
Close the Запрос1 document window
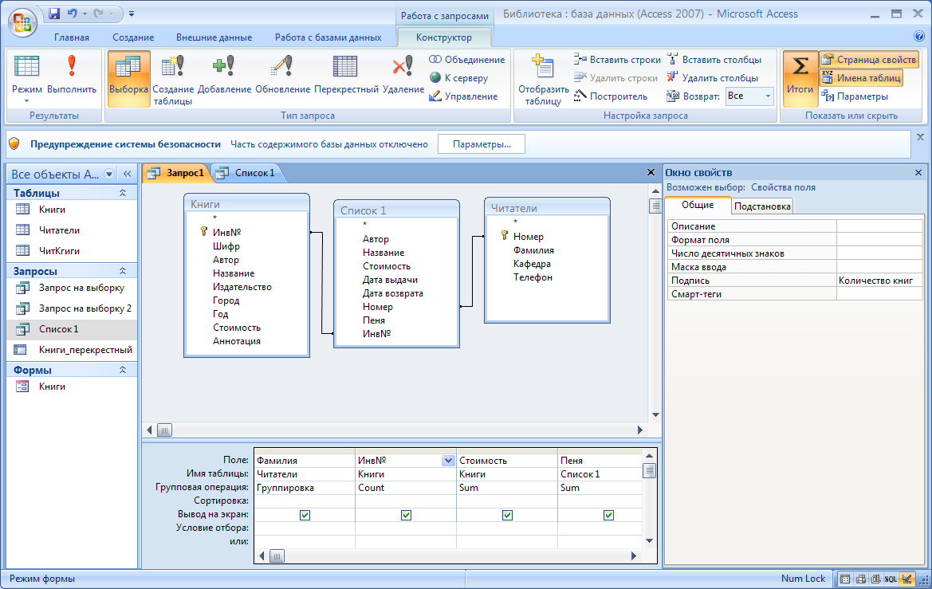(651, 172)
